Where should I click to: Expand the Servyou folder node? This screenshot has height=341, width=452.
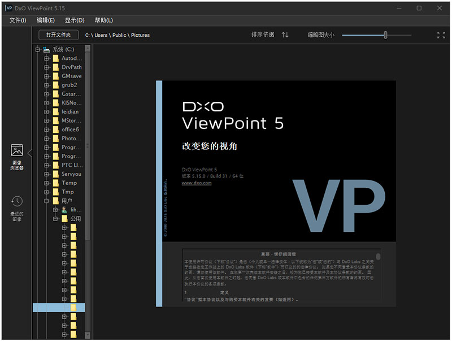point(46,174)
